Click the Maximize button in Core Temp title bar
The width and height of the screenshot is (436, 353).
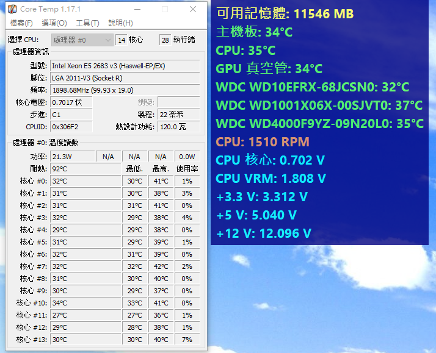click(165, 9)
